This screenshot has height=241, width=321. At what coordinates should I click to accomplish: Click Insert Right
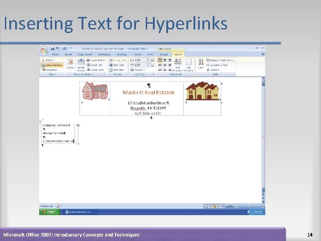pos(95,70)
